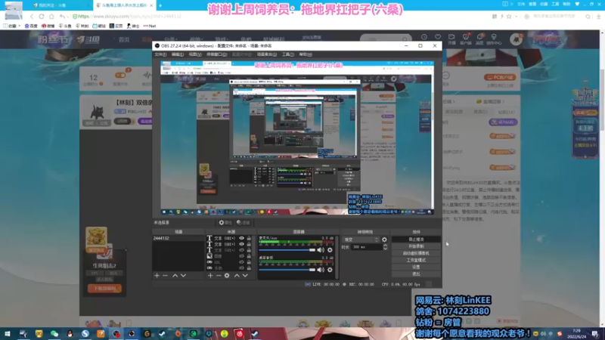Mute the 麦克风/Aux channel speaker icon

[x=321, y=250]
